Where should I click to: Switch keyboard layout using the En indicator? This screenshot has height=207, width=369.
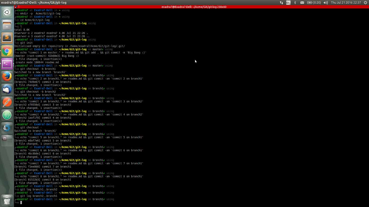tap(288, 2)
